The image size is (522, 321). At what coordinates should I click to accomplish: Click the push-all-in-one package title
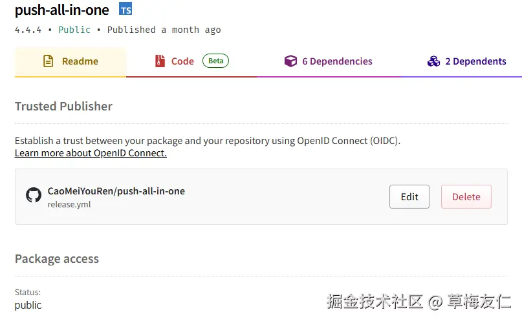tap(62, 10)
